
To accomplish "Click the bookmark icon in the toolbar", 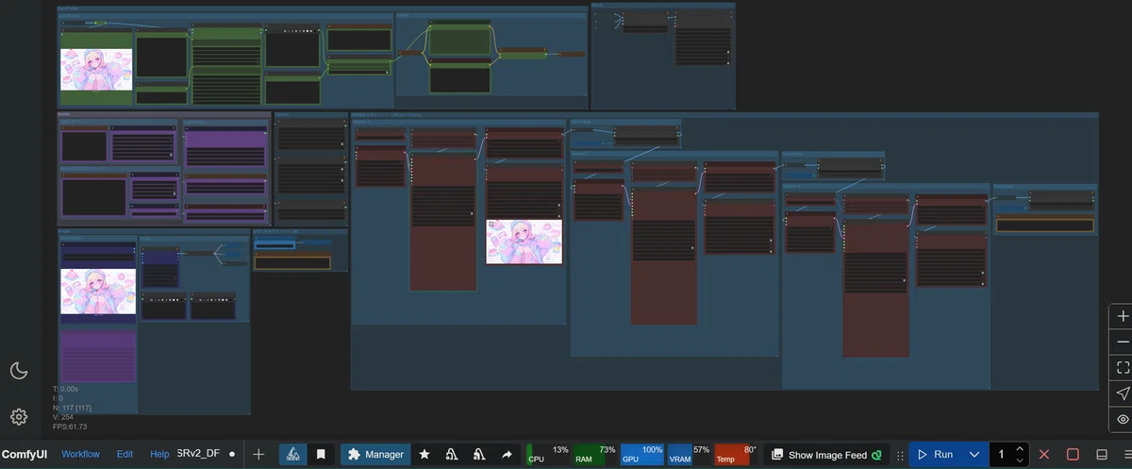I will click(x=321, y=454).
